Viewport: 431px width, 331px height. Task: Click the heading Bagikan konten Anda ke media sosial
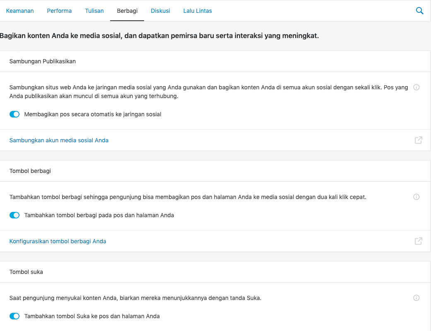pos(159,36)
